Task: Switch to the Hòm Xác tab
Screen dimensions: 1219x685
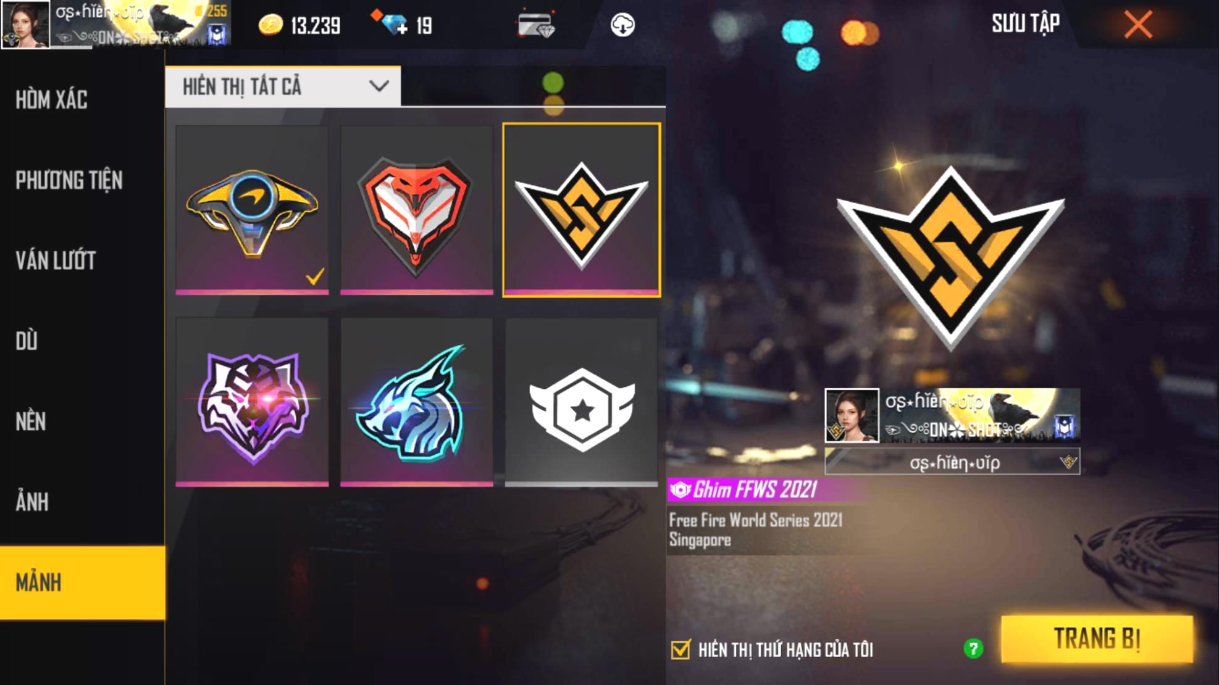Action: [52, 99]
